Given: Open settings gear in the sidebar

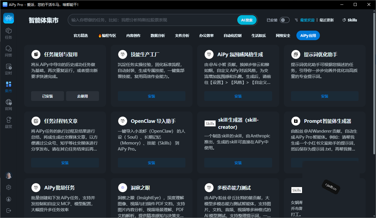Looking at the screenshot, I should (9, 187).
